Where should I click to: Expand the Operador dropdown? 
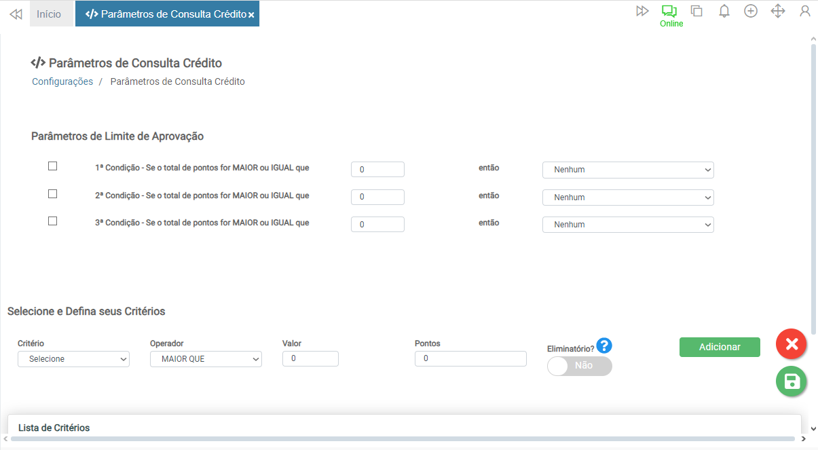pyautogui.click(x=206, y=359)
